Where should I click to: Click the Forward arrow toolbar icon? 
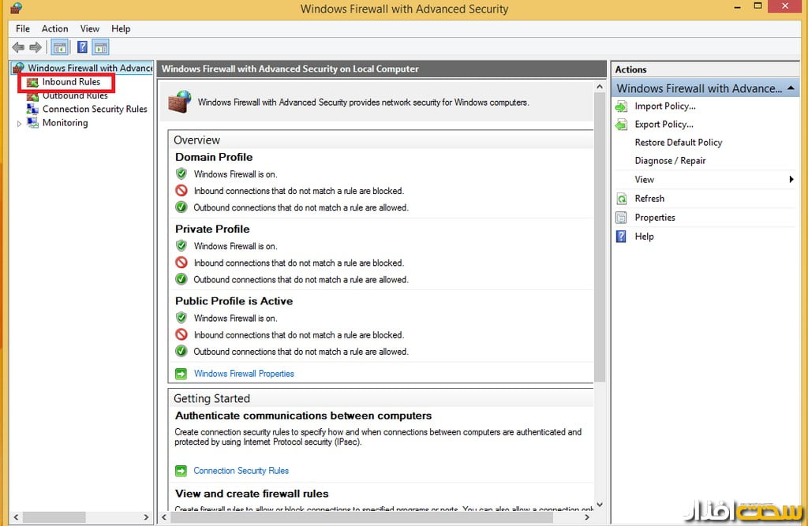pos(35,47)
